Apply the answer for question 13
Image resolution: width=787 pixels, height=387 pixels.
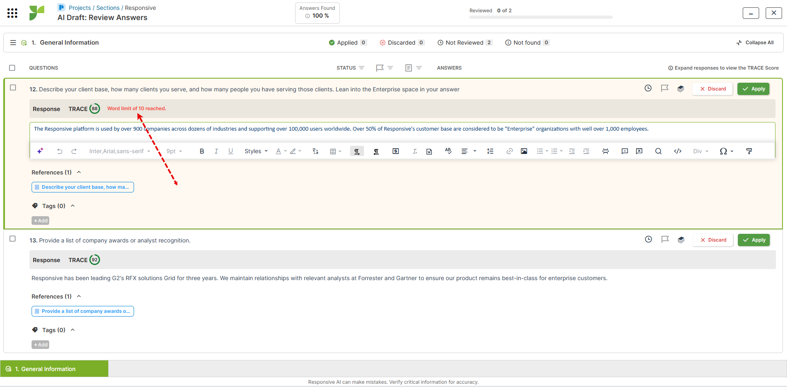754,240
